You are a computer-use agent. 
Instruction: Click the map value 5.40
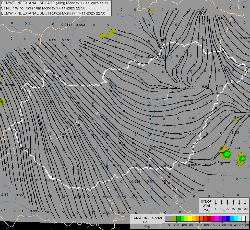tap(65, 103)
